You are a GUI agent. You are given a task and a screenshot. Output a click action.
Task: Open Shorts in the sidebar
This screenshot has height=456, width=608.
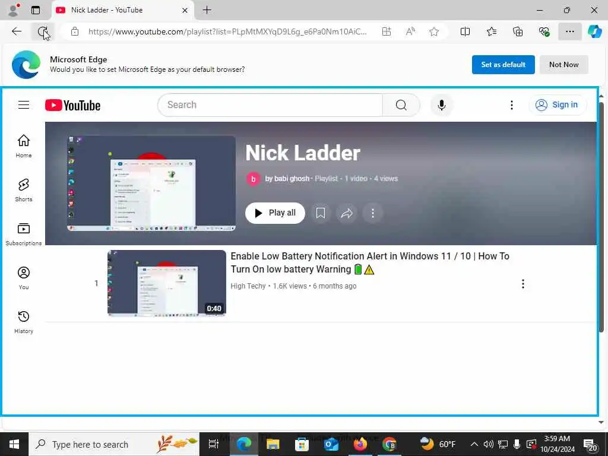tap(24, 190)
